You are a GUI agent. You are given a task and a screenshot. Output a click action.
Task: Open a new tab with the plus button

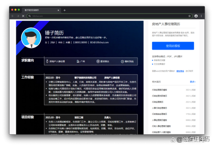[x=65, y=10]
